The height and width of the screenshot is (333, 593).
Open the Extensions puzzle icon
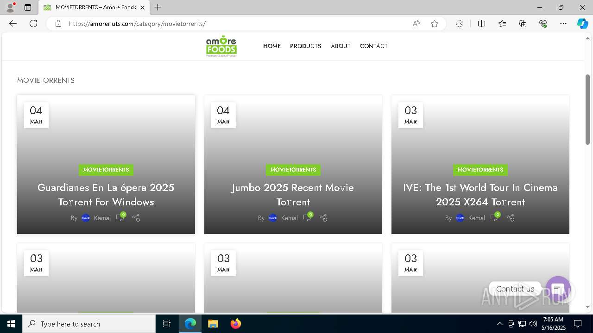point(459,24)
